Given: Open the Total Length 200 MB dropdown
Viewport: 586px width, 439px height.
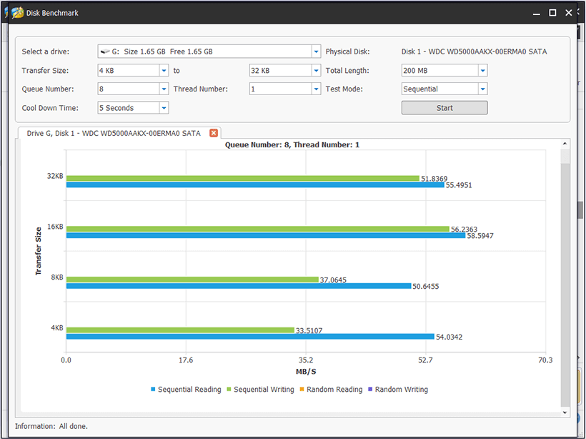Looking at the screenshot, I should click(x=483, y=70).
